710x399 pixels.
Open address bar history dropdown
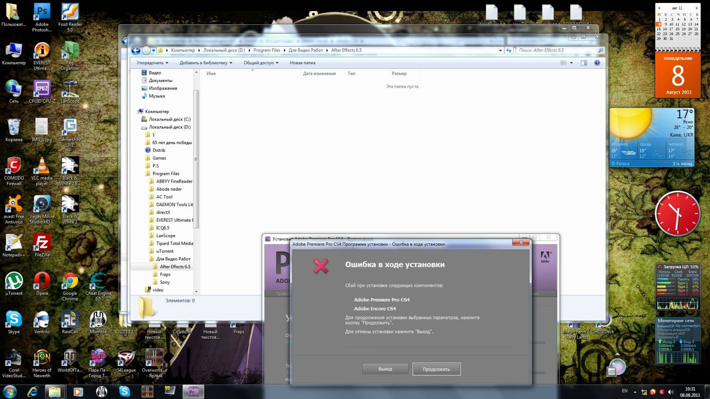pos(500,51)
